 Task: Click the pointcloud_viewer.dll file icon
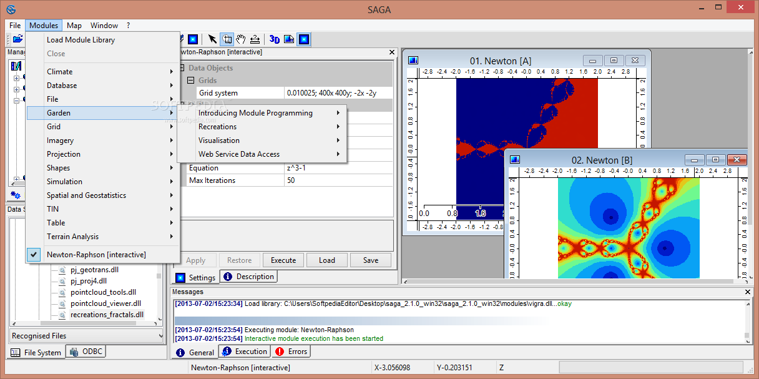coord(62,303)
